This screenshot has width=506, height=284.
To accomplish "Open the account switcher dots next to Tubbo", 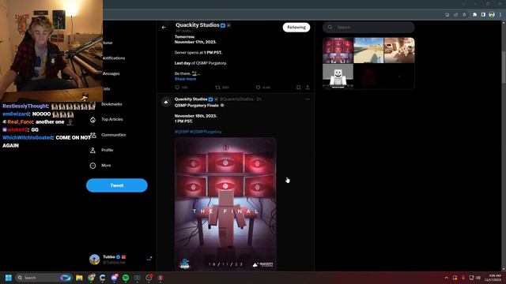I will 149,259.
